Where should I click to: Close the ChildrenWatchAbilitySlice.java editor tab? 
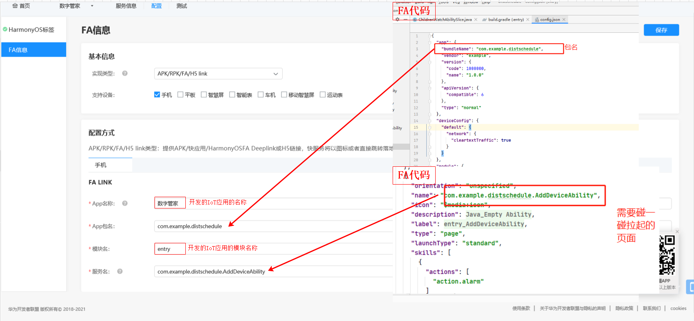(x=476, y=19)
